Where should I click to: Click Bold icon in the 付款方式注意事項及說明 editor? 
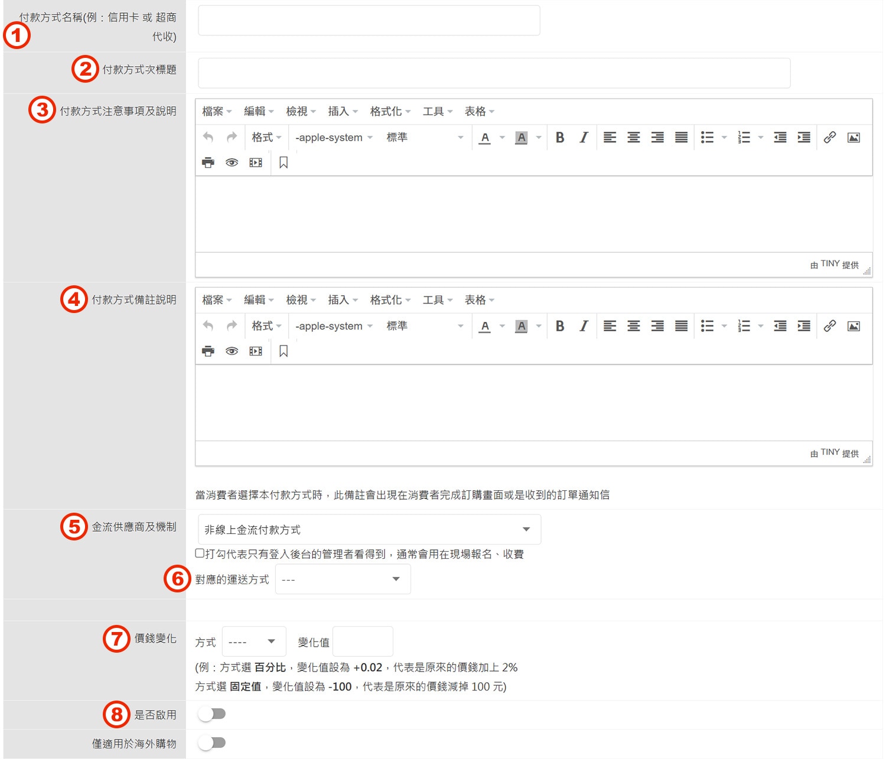pyautogui.click(x=559, y=138)
